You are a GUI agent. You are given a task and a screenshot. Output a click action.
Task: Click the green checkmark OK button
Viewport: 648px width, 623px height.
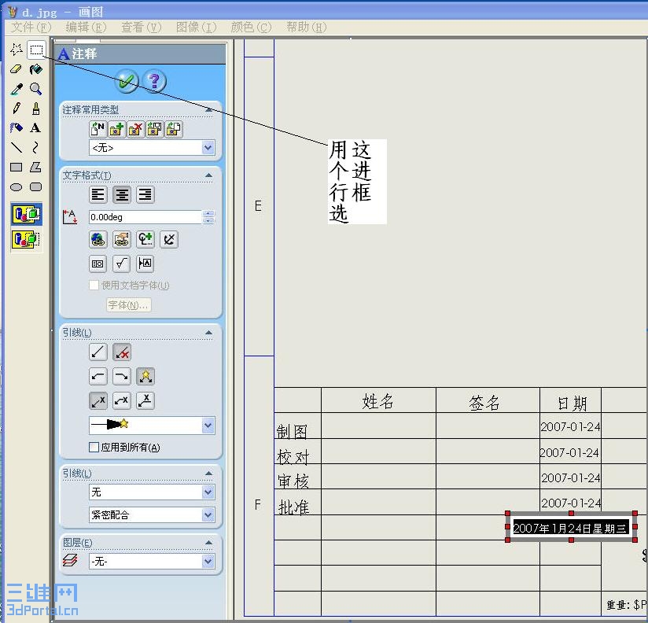127,80
